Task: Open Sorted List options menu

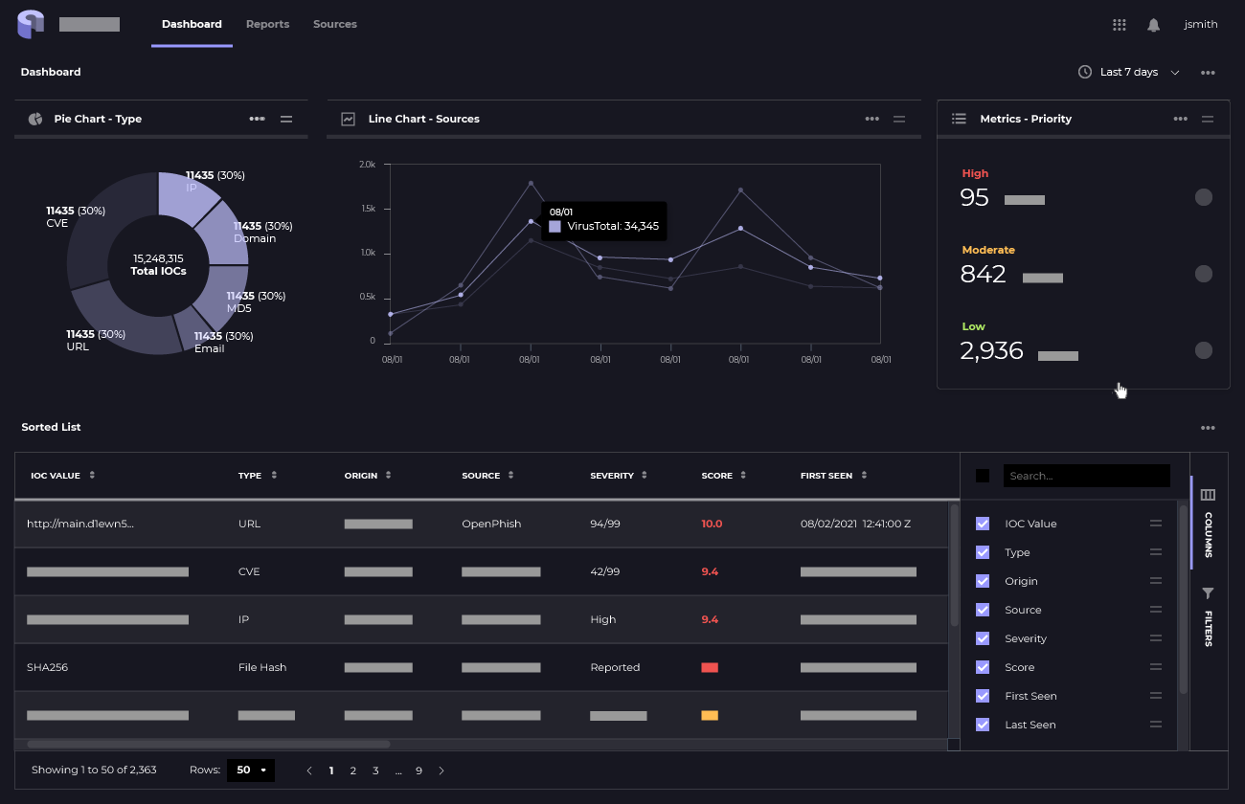Action: coord(1208,428)
